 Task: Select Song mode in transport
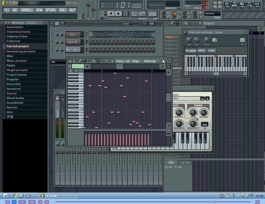click(105, 15)
